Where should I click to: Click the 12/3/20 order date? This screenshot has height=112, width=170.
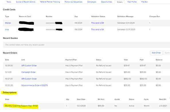pos(8,72)
